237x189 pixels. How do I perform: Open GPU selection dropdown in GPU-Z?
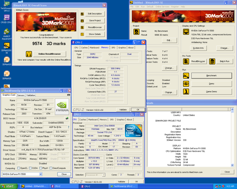[x=41, y=174]
